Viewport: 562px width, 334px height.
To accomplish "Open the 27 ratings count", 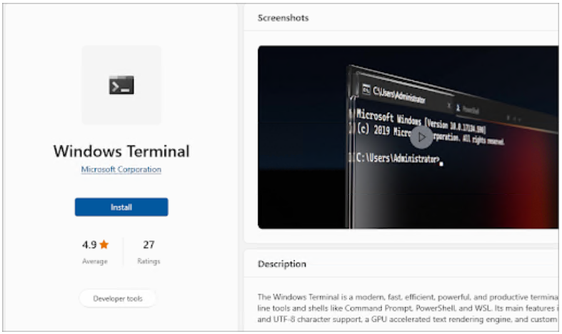I will (x=149, y=245).
